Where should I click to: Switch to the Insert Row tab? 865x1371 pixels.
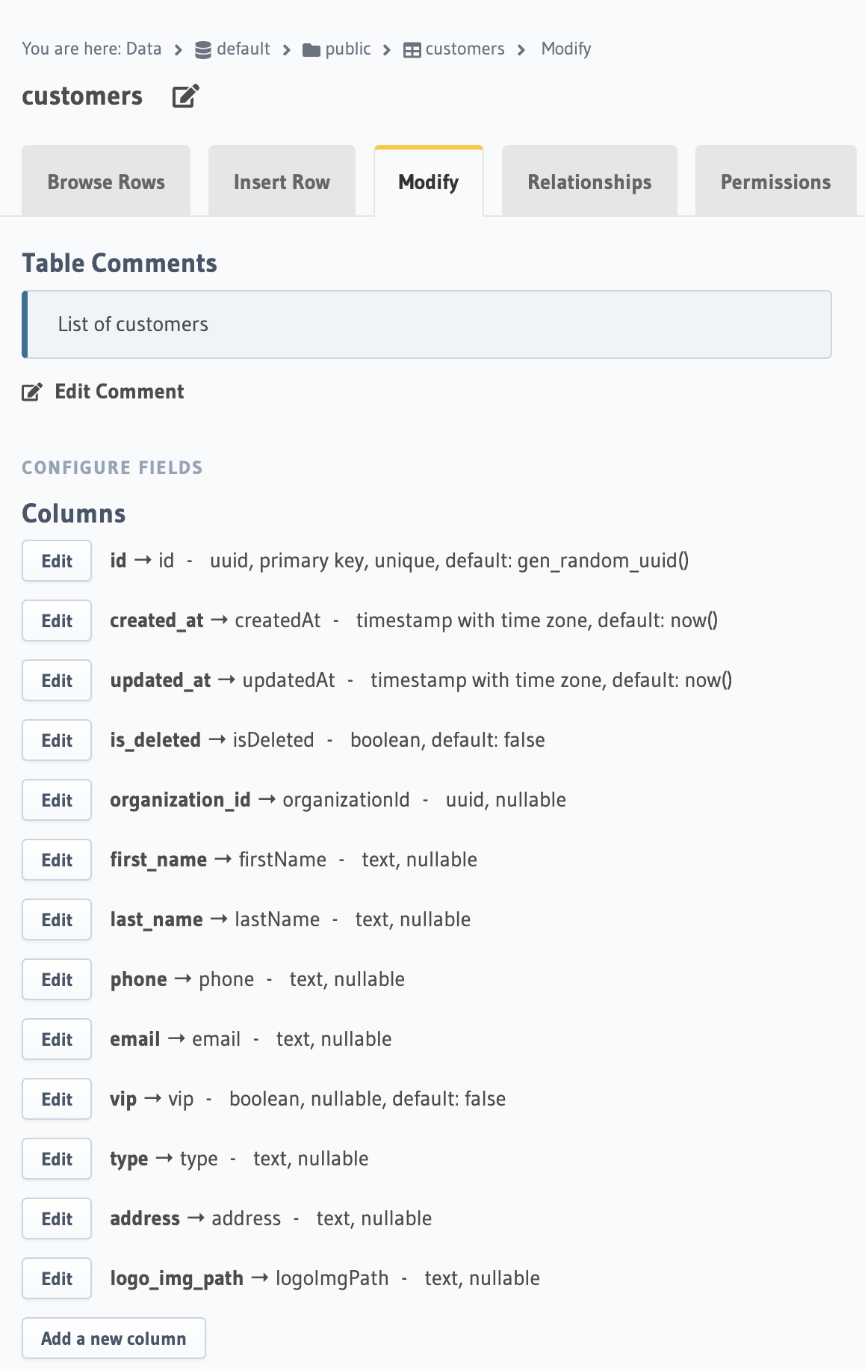282,182
